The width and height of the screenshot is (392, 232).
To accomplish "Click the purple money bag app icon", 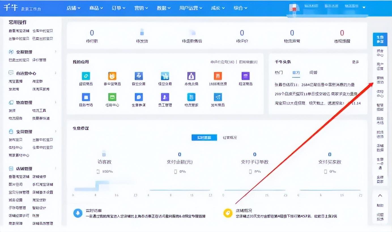I will pos(191,76).
